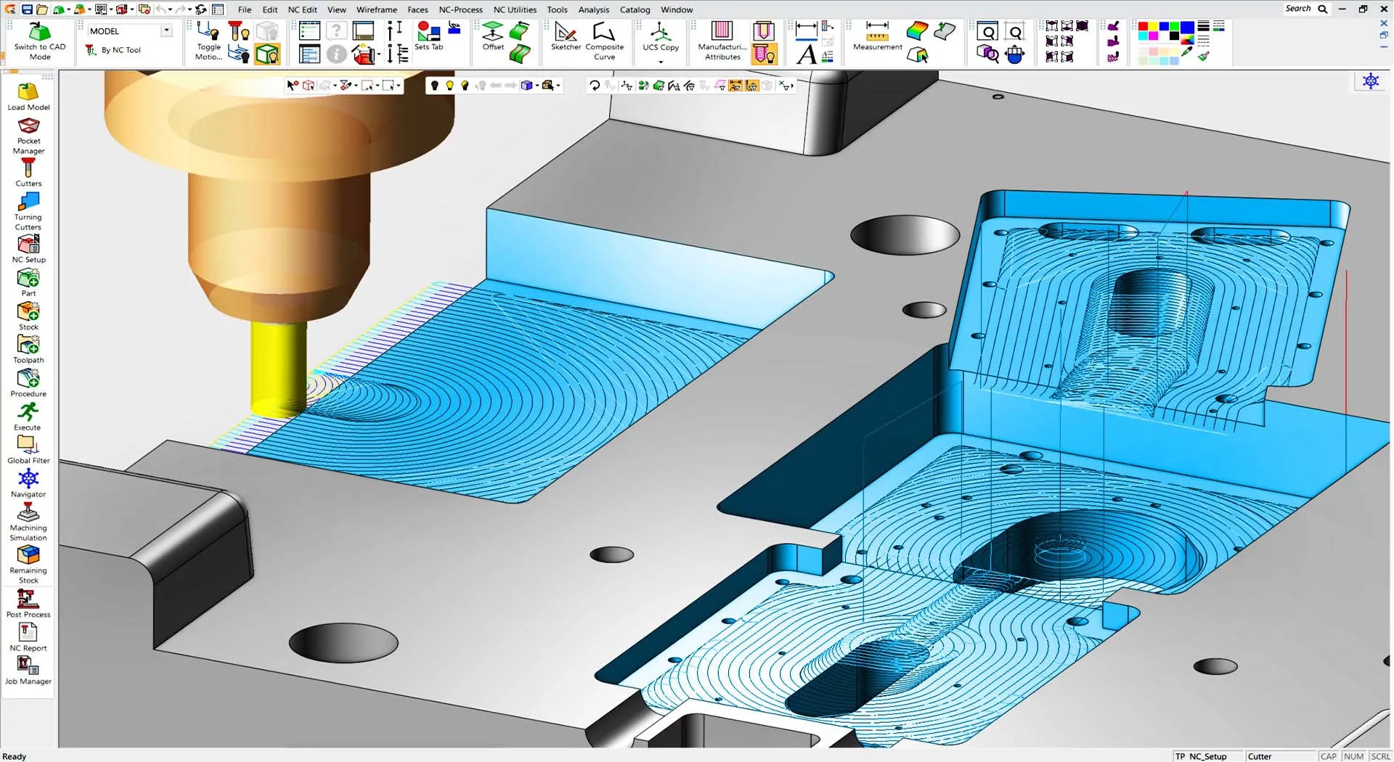Toggle Motions display on or off
The height and width of the screenshot is (762, 1394).
(208, 40)
